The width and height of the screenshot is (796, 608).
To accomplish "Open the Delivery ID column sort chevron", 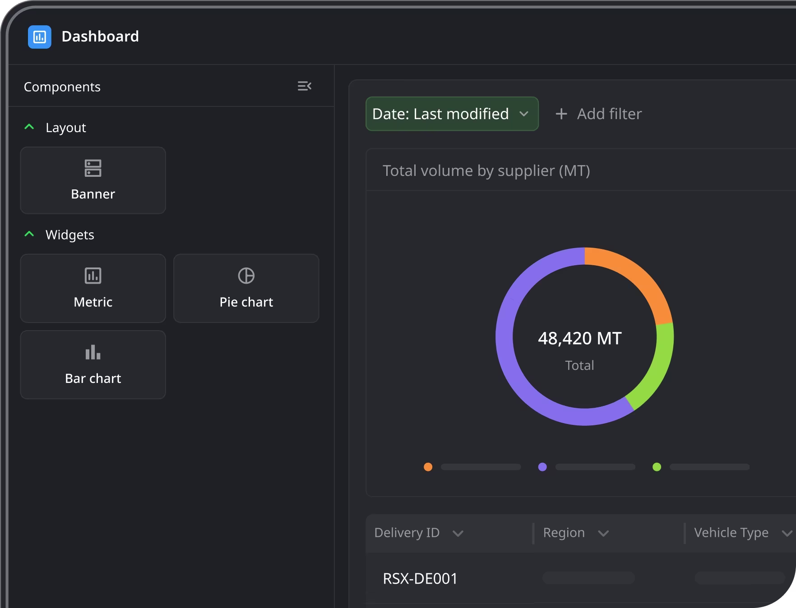I will click(458, 534).
